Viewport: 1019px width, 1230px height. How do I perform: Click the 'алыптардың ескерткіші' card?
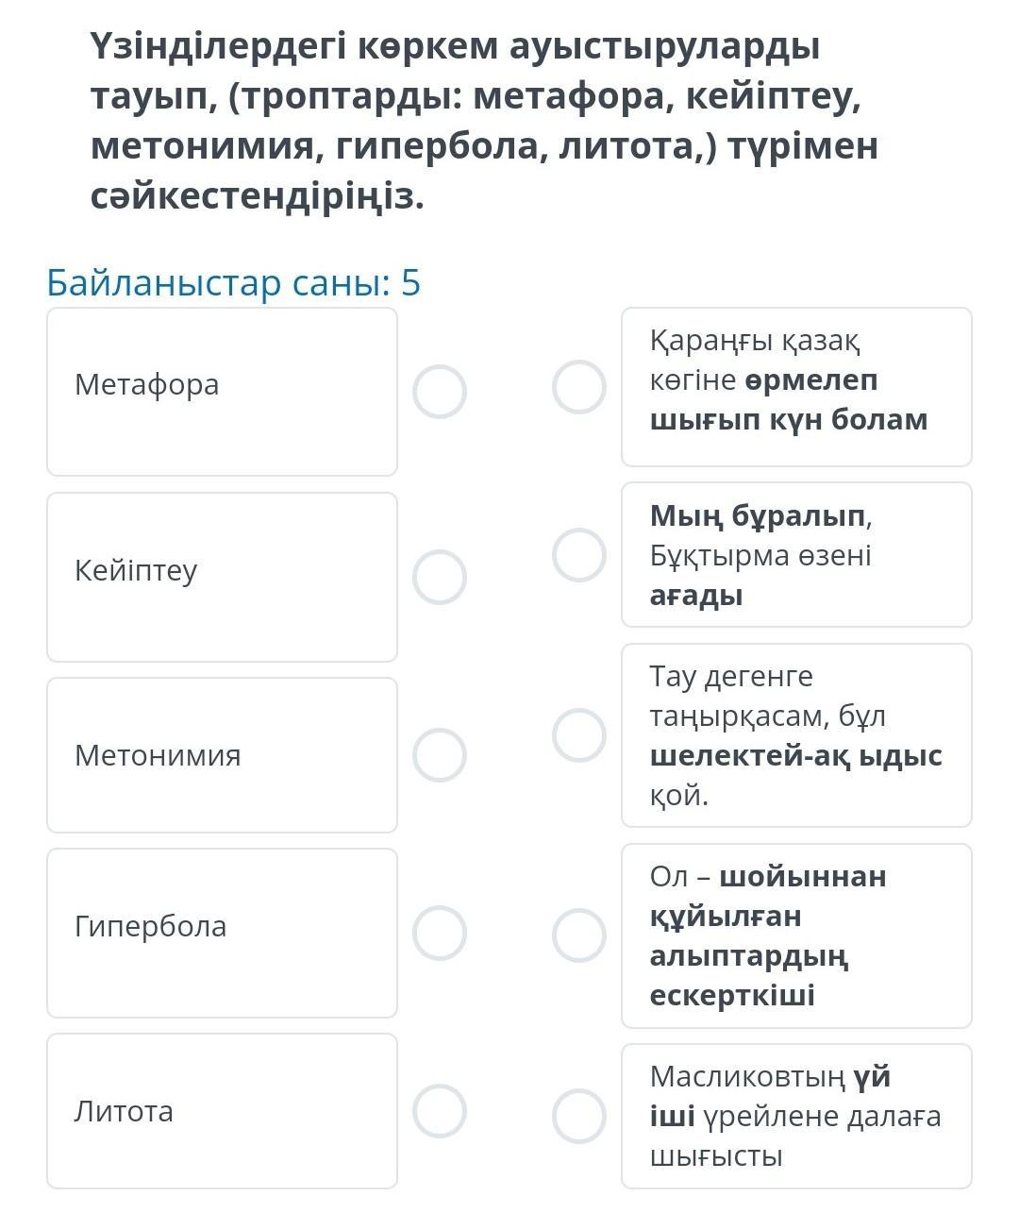796,935
